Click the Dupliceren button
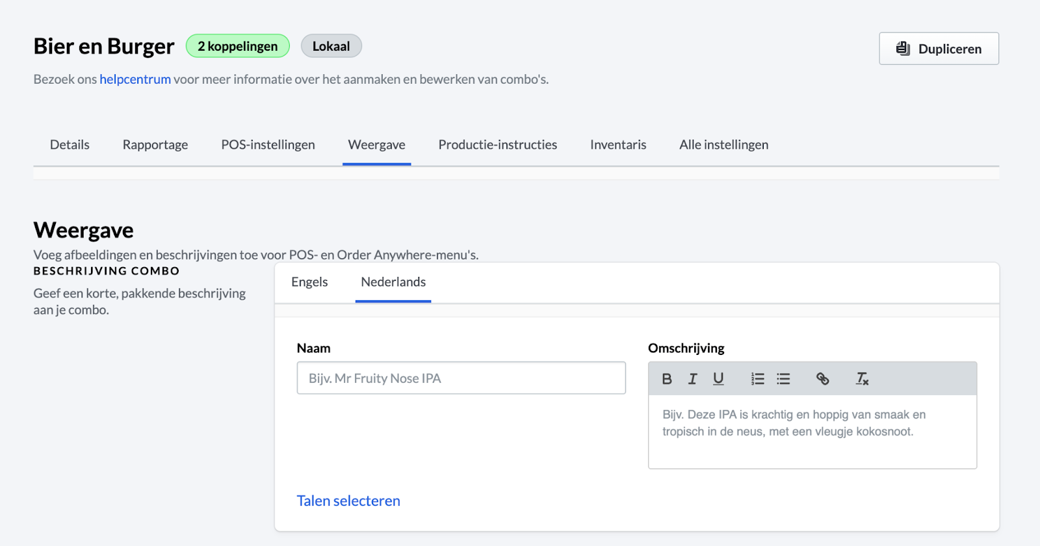1040x546 pixels. 939,49
